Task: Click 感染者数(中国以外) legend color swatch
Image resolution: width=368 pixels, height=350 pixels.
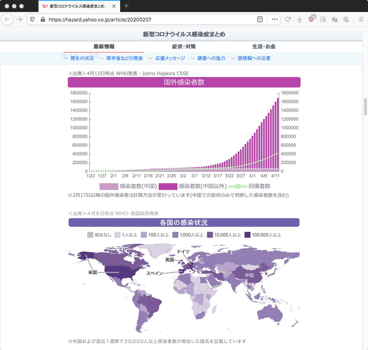Action: (168, 186)
